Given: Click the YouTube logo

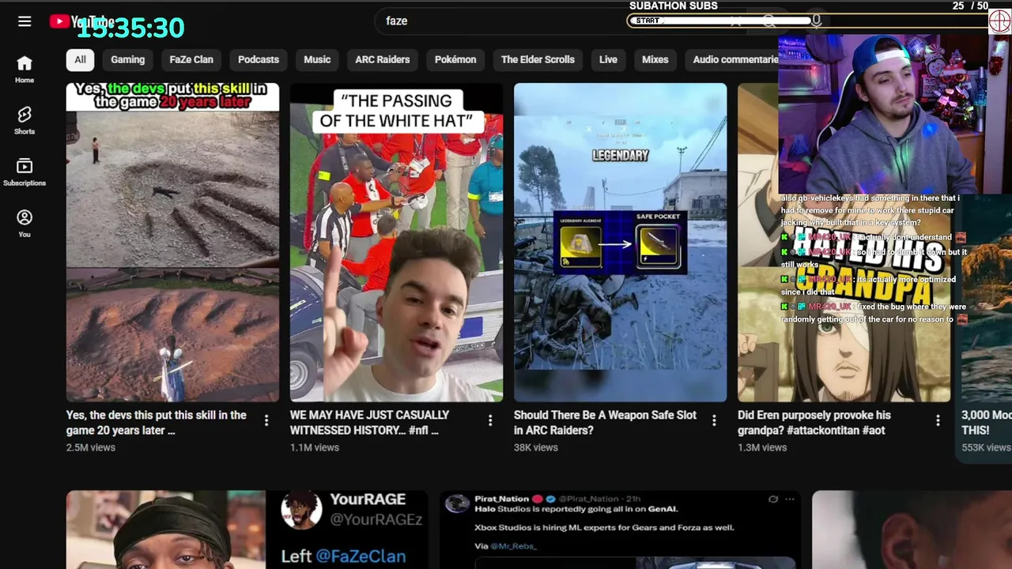Looking at the screenshot, I should (x=81, y=21).
